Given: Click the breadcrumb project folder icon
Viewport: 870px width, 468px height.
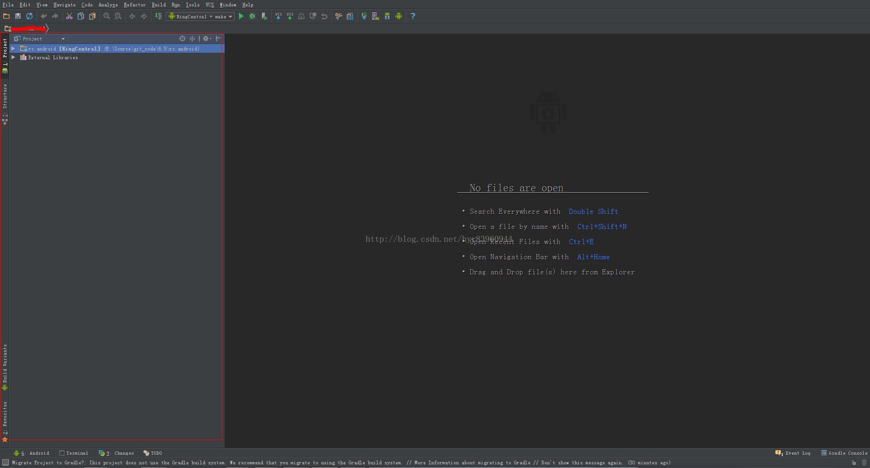Looking at the screenshot, I should 7,28.
